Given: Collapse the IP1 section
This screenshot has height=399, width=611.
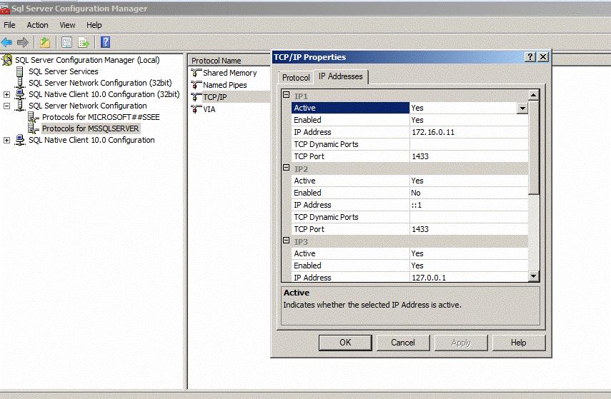Looking at the screenshot, I should pyautogui.click(x=286, y=95).
